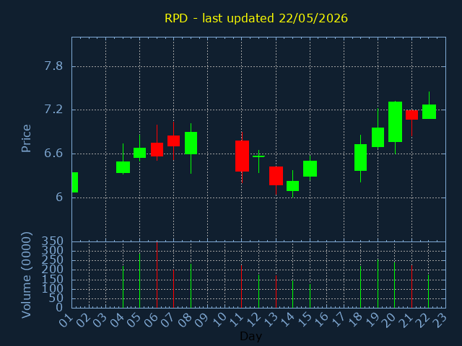Click the '19' day label
The height and width of the screenshot is (346, 462).
pos(372,320)
